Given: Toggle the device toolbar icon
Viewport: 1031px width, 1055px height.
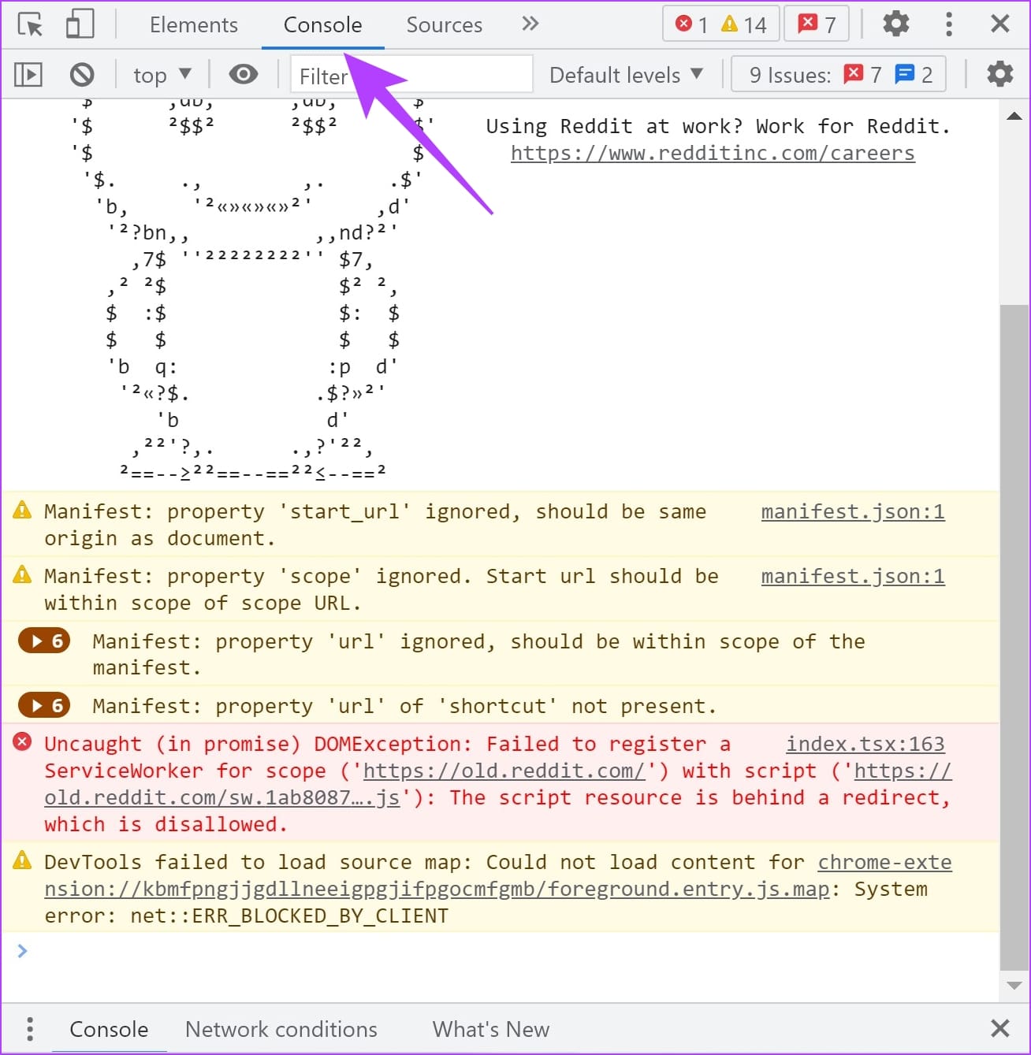Looking at the screenshot, I should [x=80, y=24].
